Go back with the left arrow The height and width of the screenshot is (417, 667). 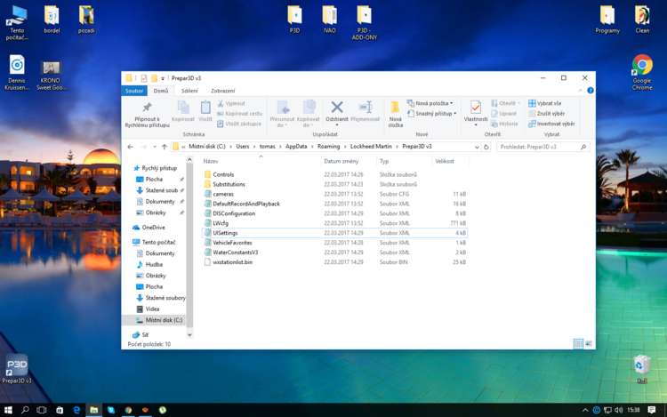point(131,147)
